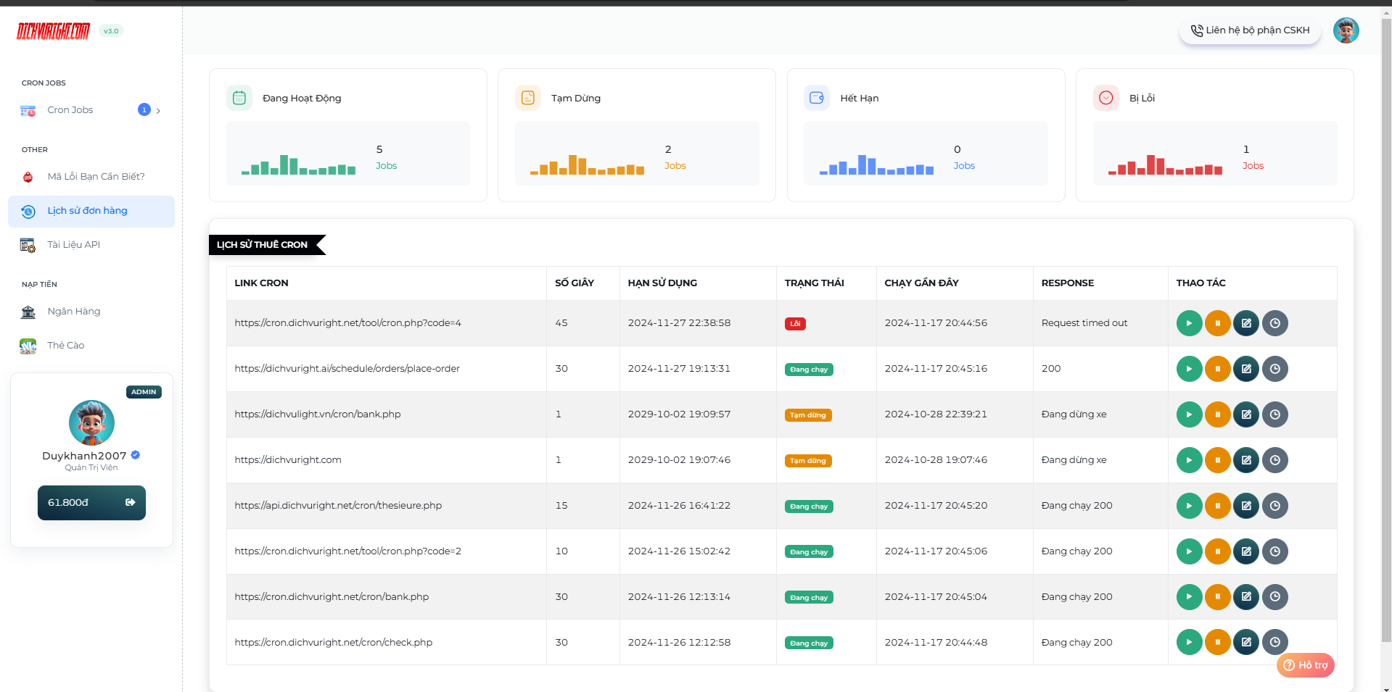Edit the check.php cron job
This screenshot has width=1392, height=692.
[1246, 642]
